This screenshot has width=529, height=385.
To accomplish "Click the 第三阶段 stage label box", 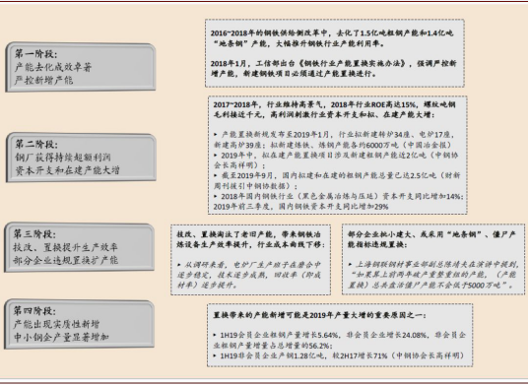I will [x=79, y=247].
